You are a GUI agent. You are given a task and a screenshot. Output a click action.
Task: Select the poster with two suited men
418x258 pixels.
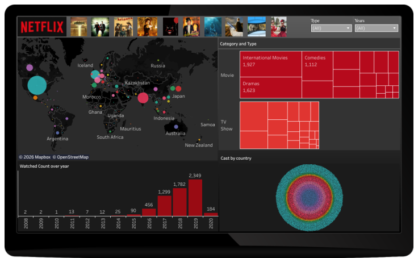tap(100, 27)
